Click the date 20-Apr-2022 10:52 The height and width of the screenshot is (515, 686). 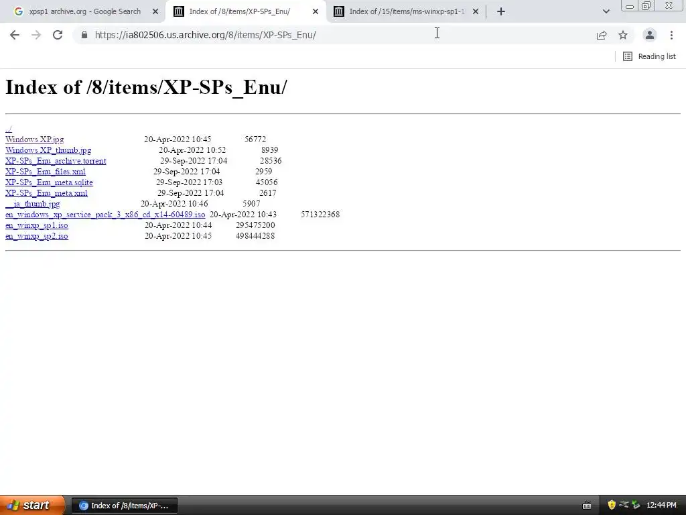point(192,150)
